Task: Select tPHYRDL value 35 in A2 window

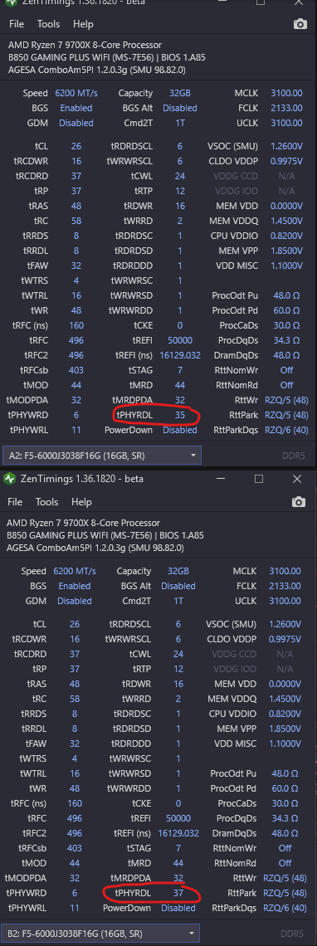Action: tap(180, 416)
